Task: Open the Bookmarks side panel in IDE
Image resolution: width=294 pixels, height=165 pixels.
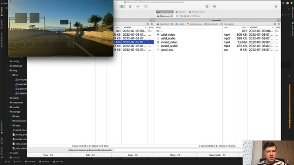Action: 2,127
